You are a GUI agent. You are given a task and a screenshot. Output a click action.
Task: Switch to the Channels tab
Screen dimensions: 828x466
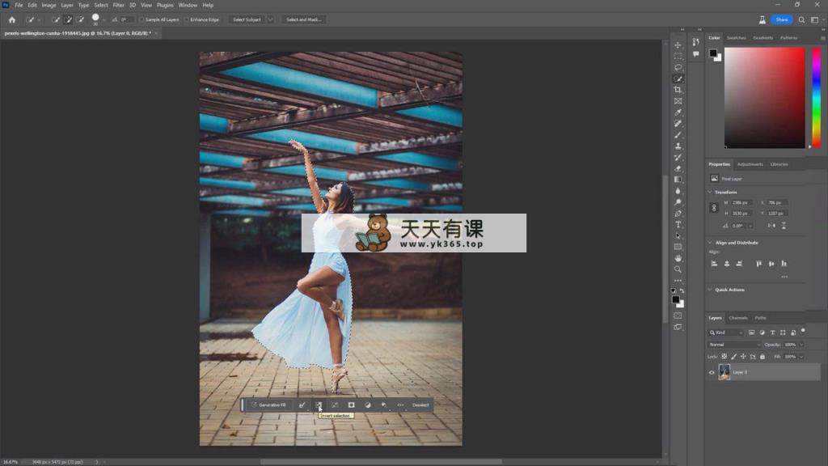738,318
